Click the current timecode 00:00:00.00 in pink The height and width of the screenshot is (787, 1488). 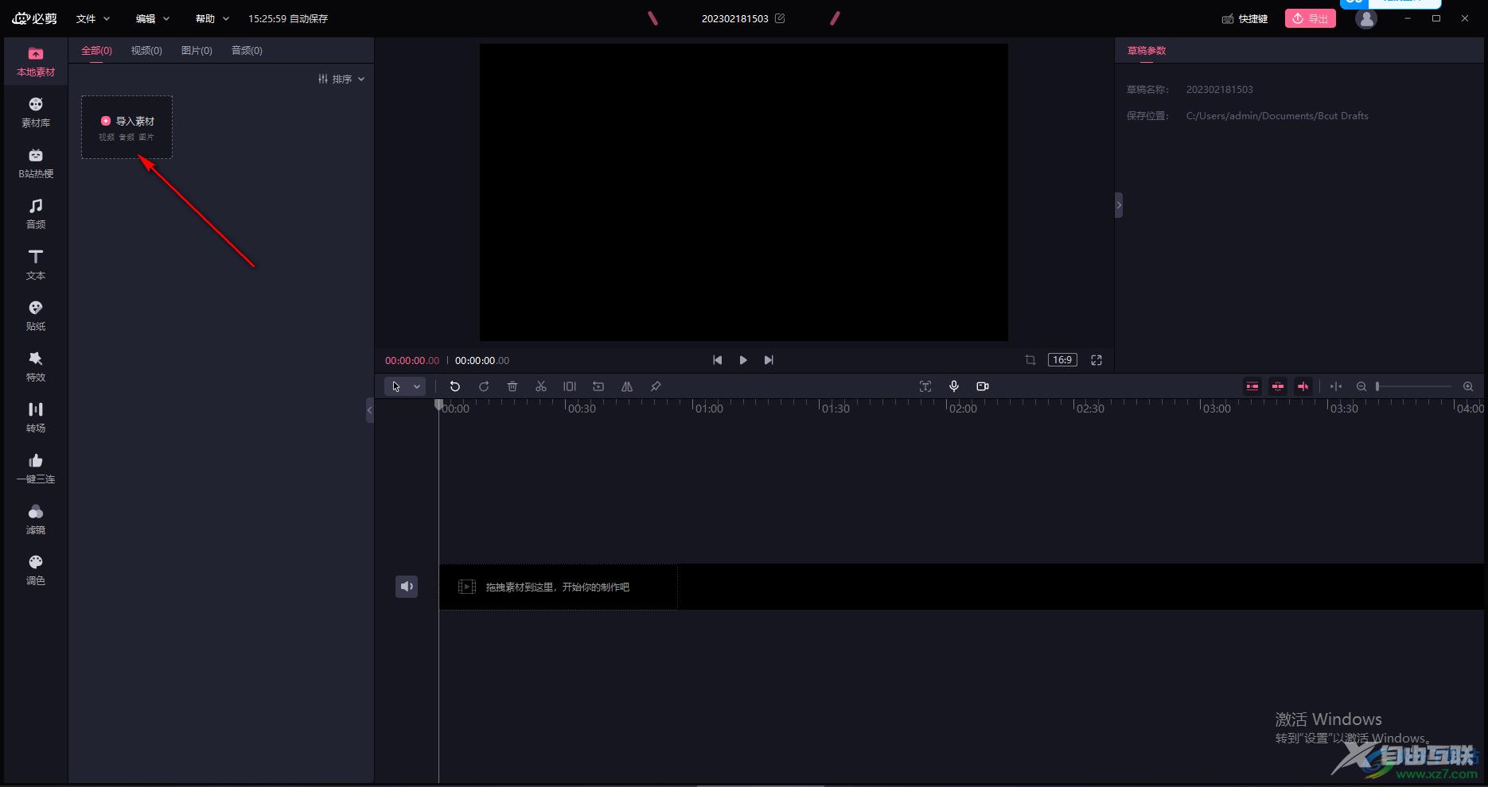(412, 360)
